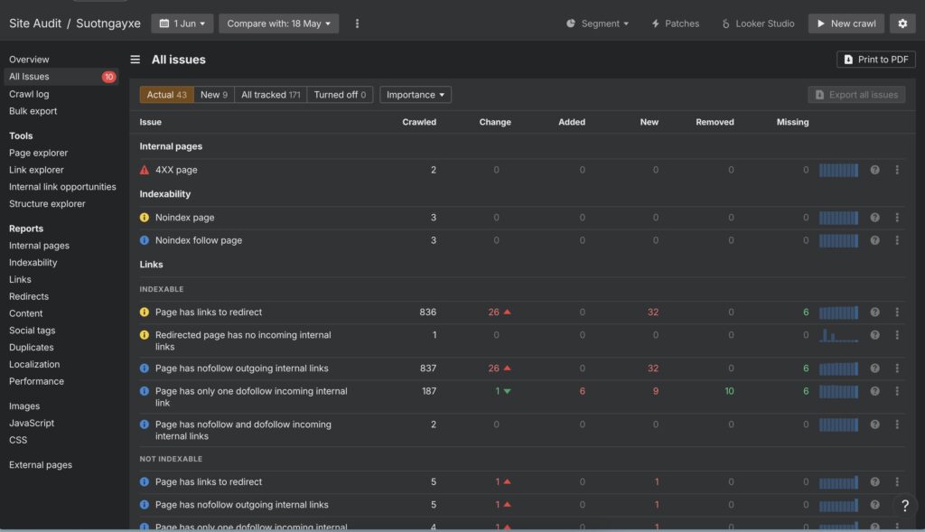Click the Removed value 10
The height and width of the screenshot is (532, 925).
729,391
